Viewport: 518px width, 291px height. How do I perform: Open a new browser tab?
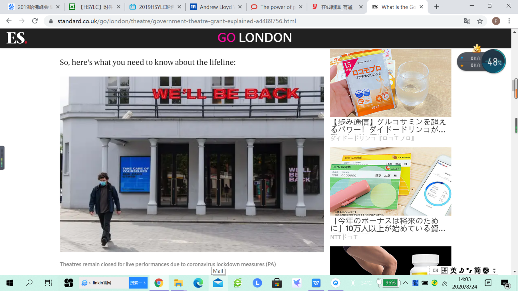(x=437, y=7)
